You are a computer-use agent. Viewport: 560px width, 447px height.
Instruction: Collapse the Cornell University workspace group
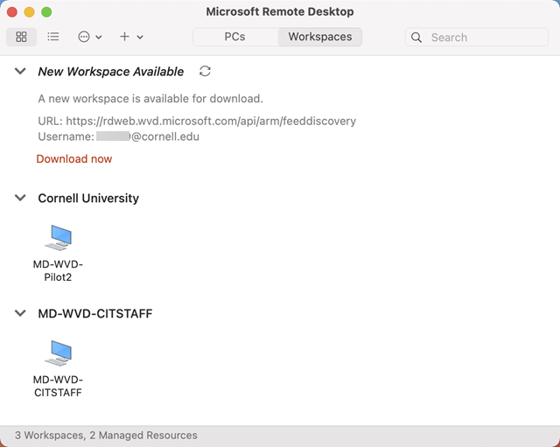(20, 199)
